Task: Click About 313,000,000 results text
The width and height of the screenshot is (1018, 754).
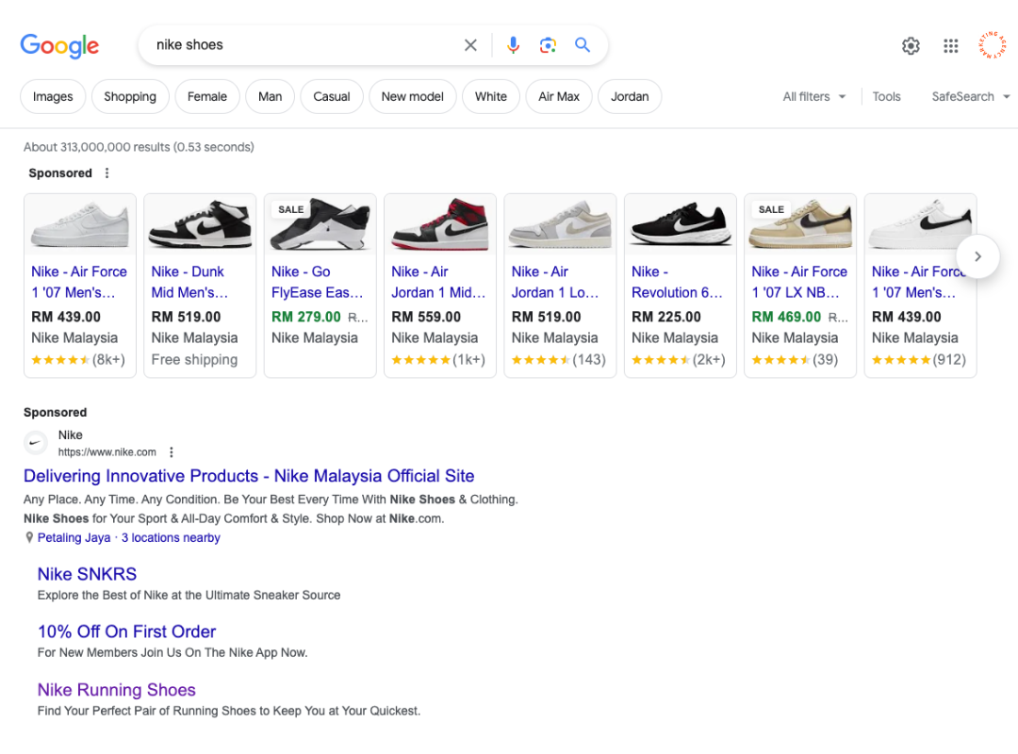Action: (x=139, y=147)
